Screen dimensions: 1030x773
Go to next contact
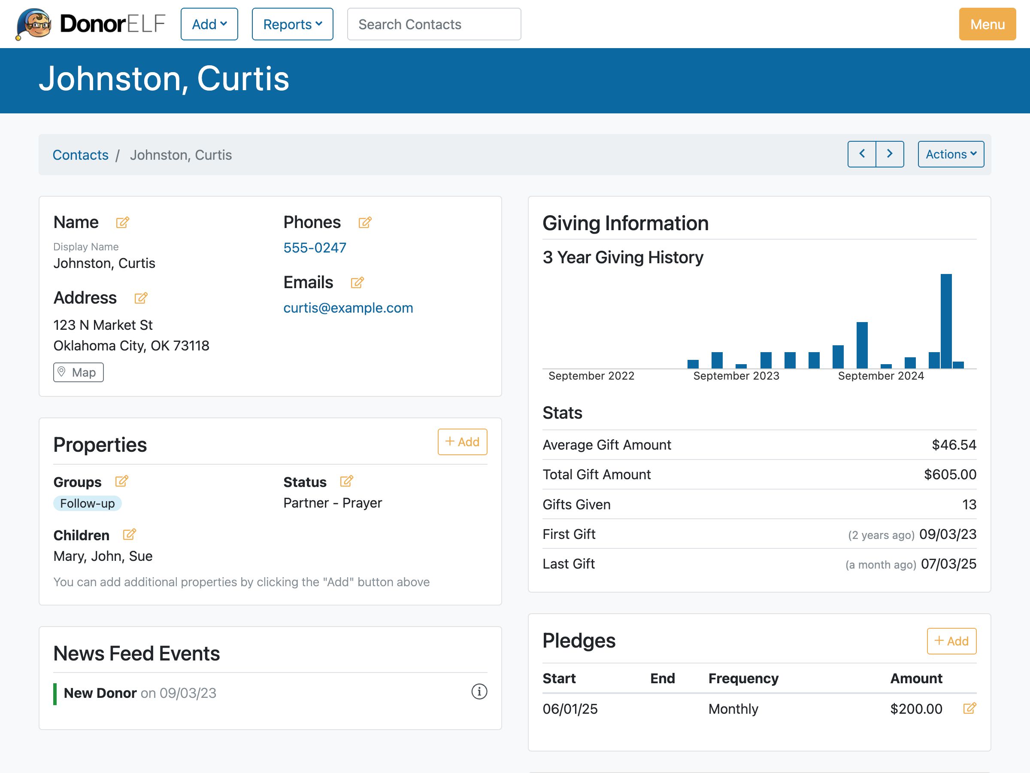click(x=890, y=154)
